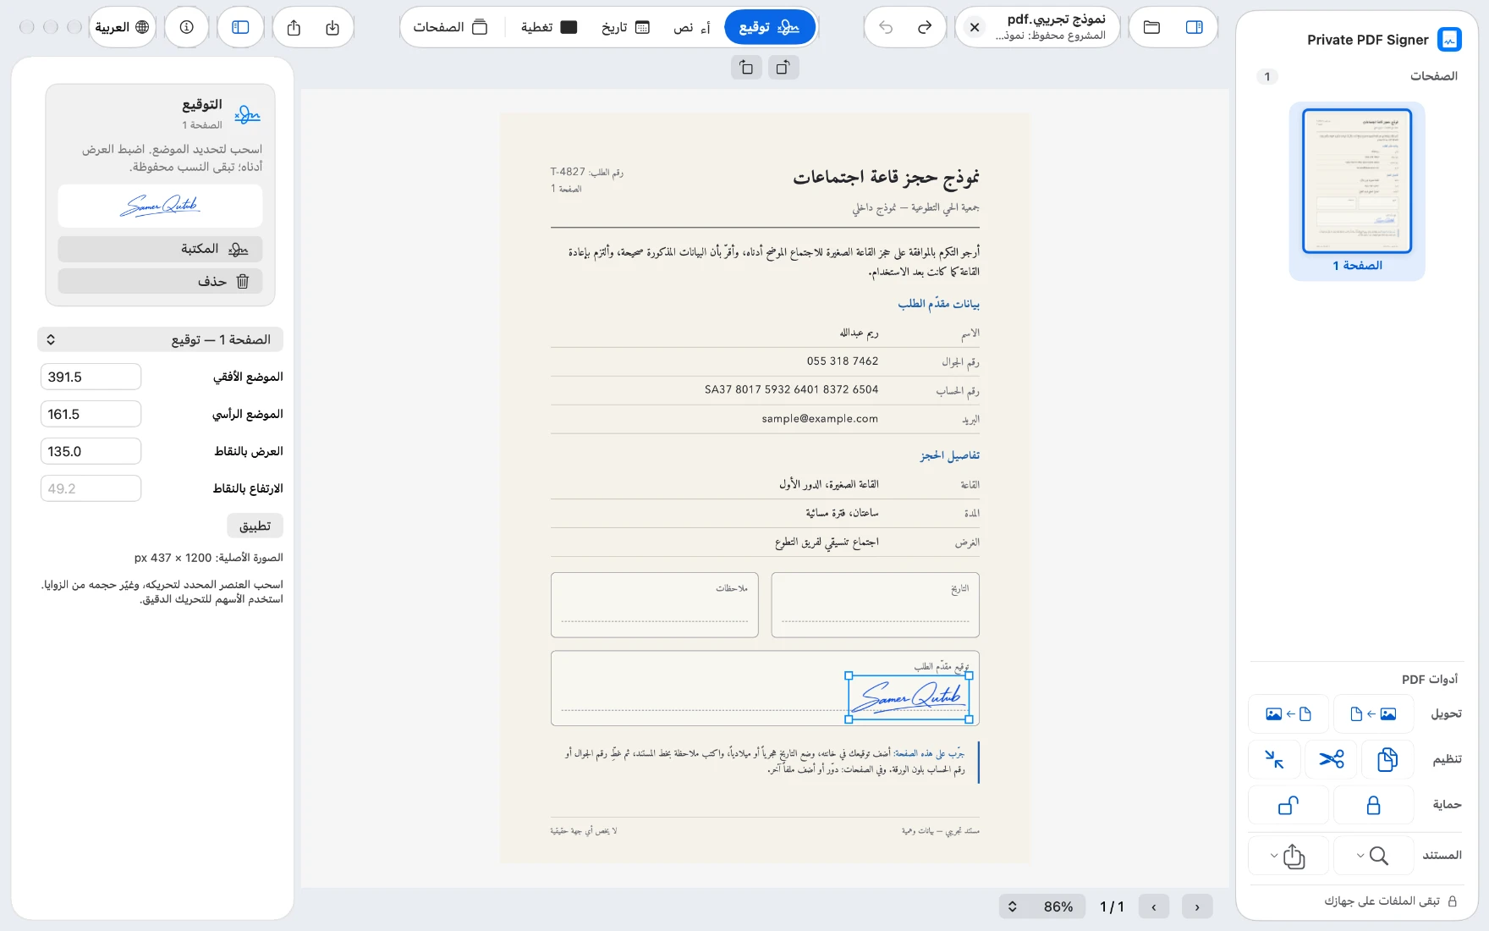Open the العربية language selector
The width and height of the screenshot is (1489, 931).
[123, 27]
